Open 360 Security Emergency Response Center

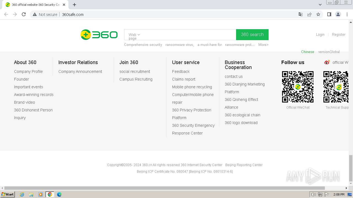[193, 129]
